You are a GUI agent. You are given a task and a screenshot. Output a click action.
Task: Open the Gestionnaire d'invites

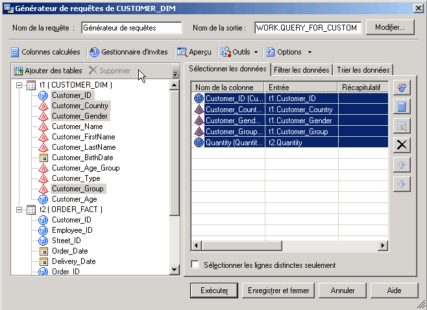(128, 52)
